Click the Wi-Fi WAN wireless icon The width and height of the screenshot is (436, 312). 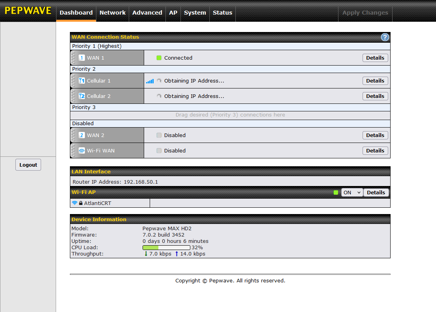(x=81, y=150)
